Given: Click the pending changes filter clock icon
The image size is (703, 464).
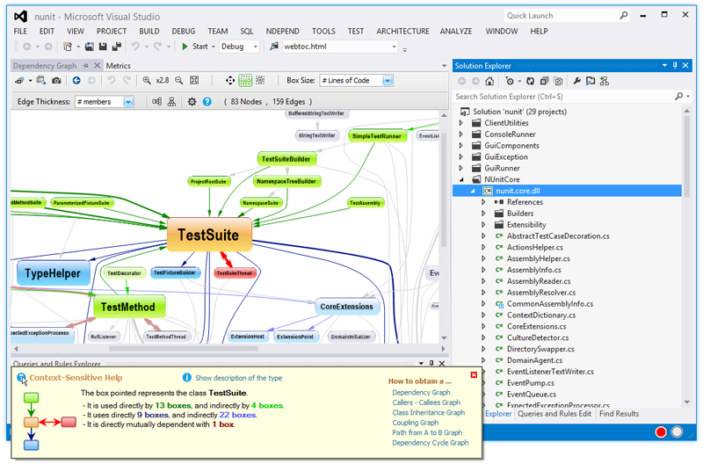Looking at the screenshot, I should click(510, 81).
